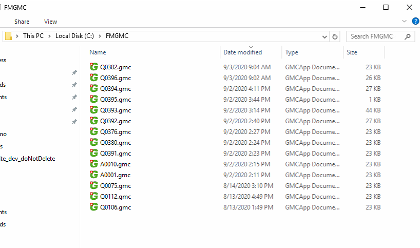The image size is (420, 248).
Task: Open the View ribbon tab
Action: tap(50, 22)
